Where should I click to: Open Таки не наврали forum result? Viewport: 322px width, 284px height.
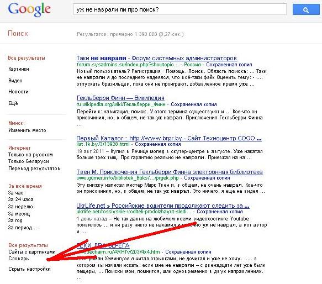157,58
